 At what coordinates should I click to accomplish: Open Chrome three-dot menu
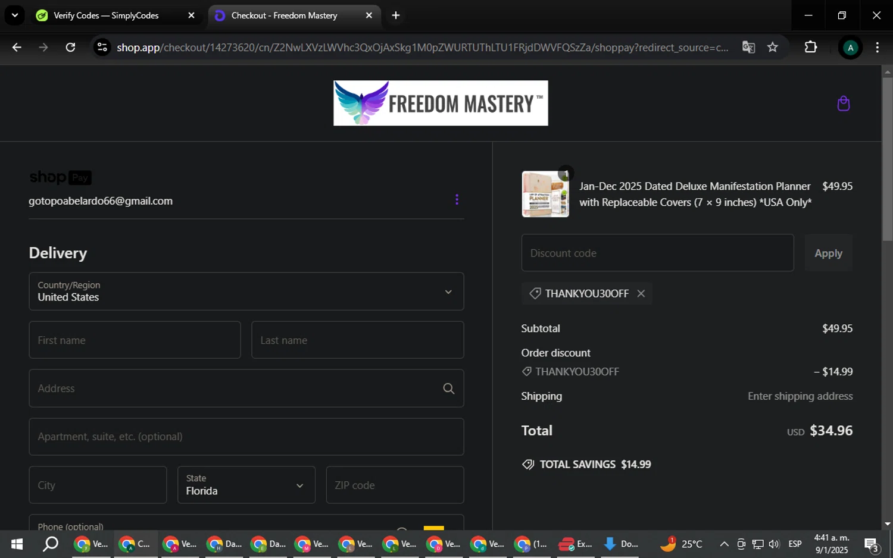877,48
